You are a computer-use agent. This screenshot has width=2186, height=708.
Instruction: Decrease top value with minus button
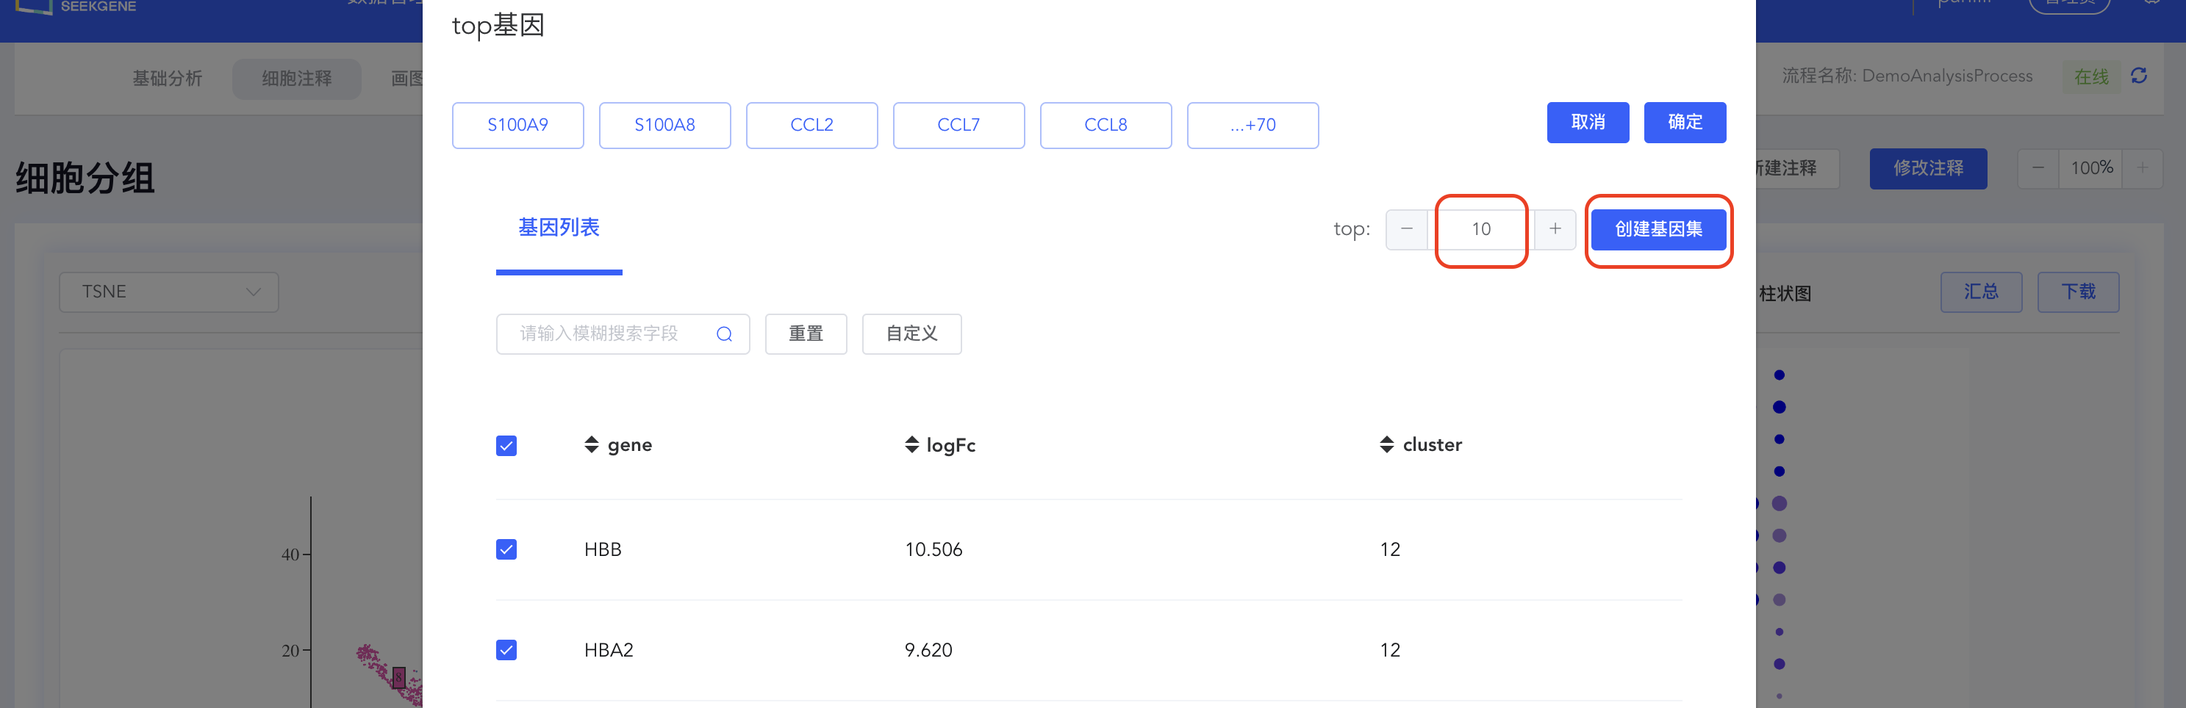click(x=1406, y=229)
